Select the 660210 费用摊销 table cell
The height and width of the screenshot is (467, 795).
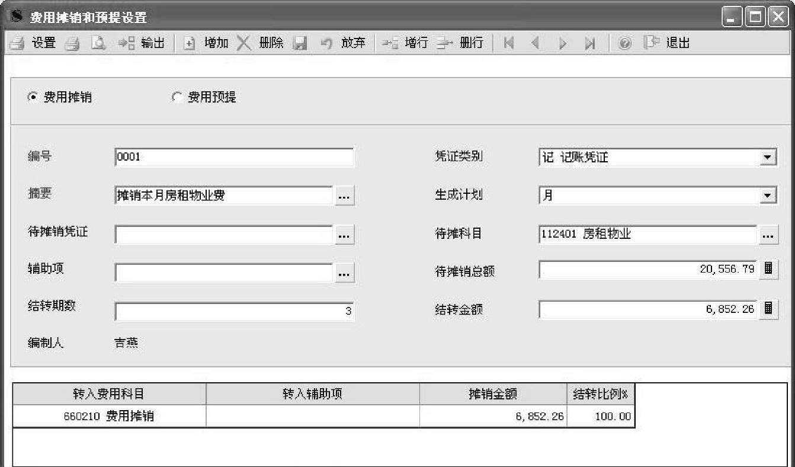pos(110,416)
